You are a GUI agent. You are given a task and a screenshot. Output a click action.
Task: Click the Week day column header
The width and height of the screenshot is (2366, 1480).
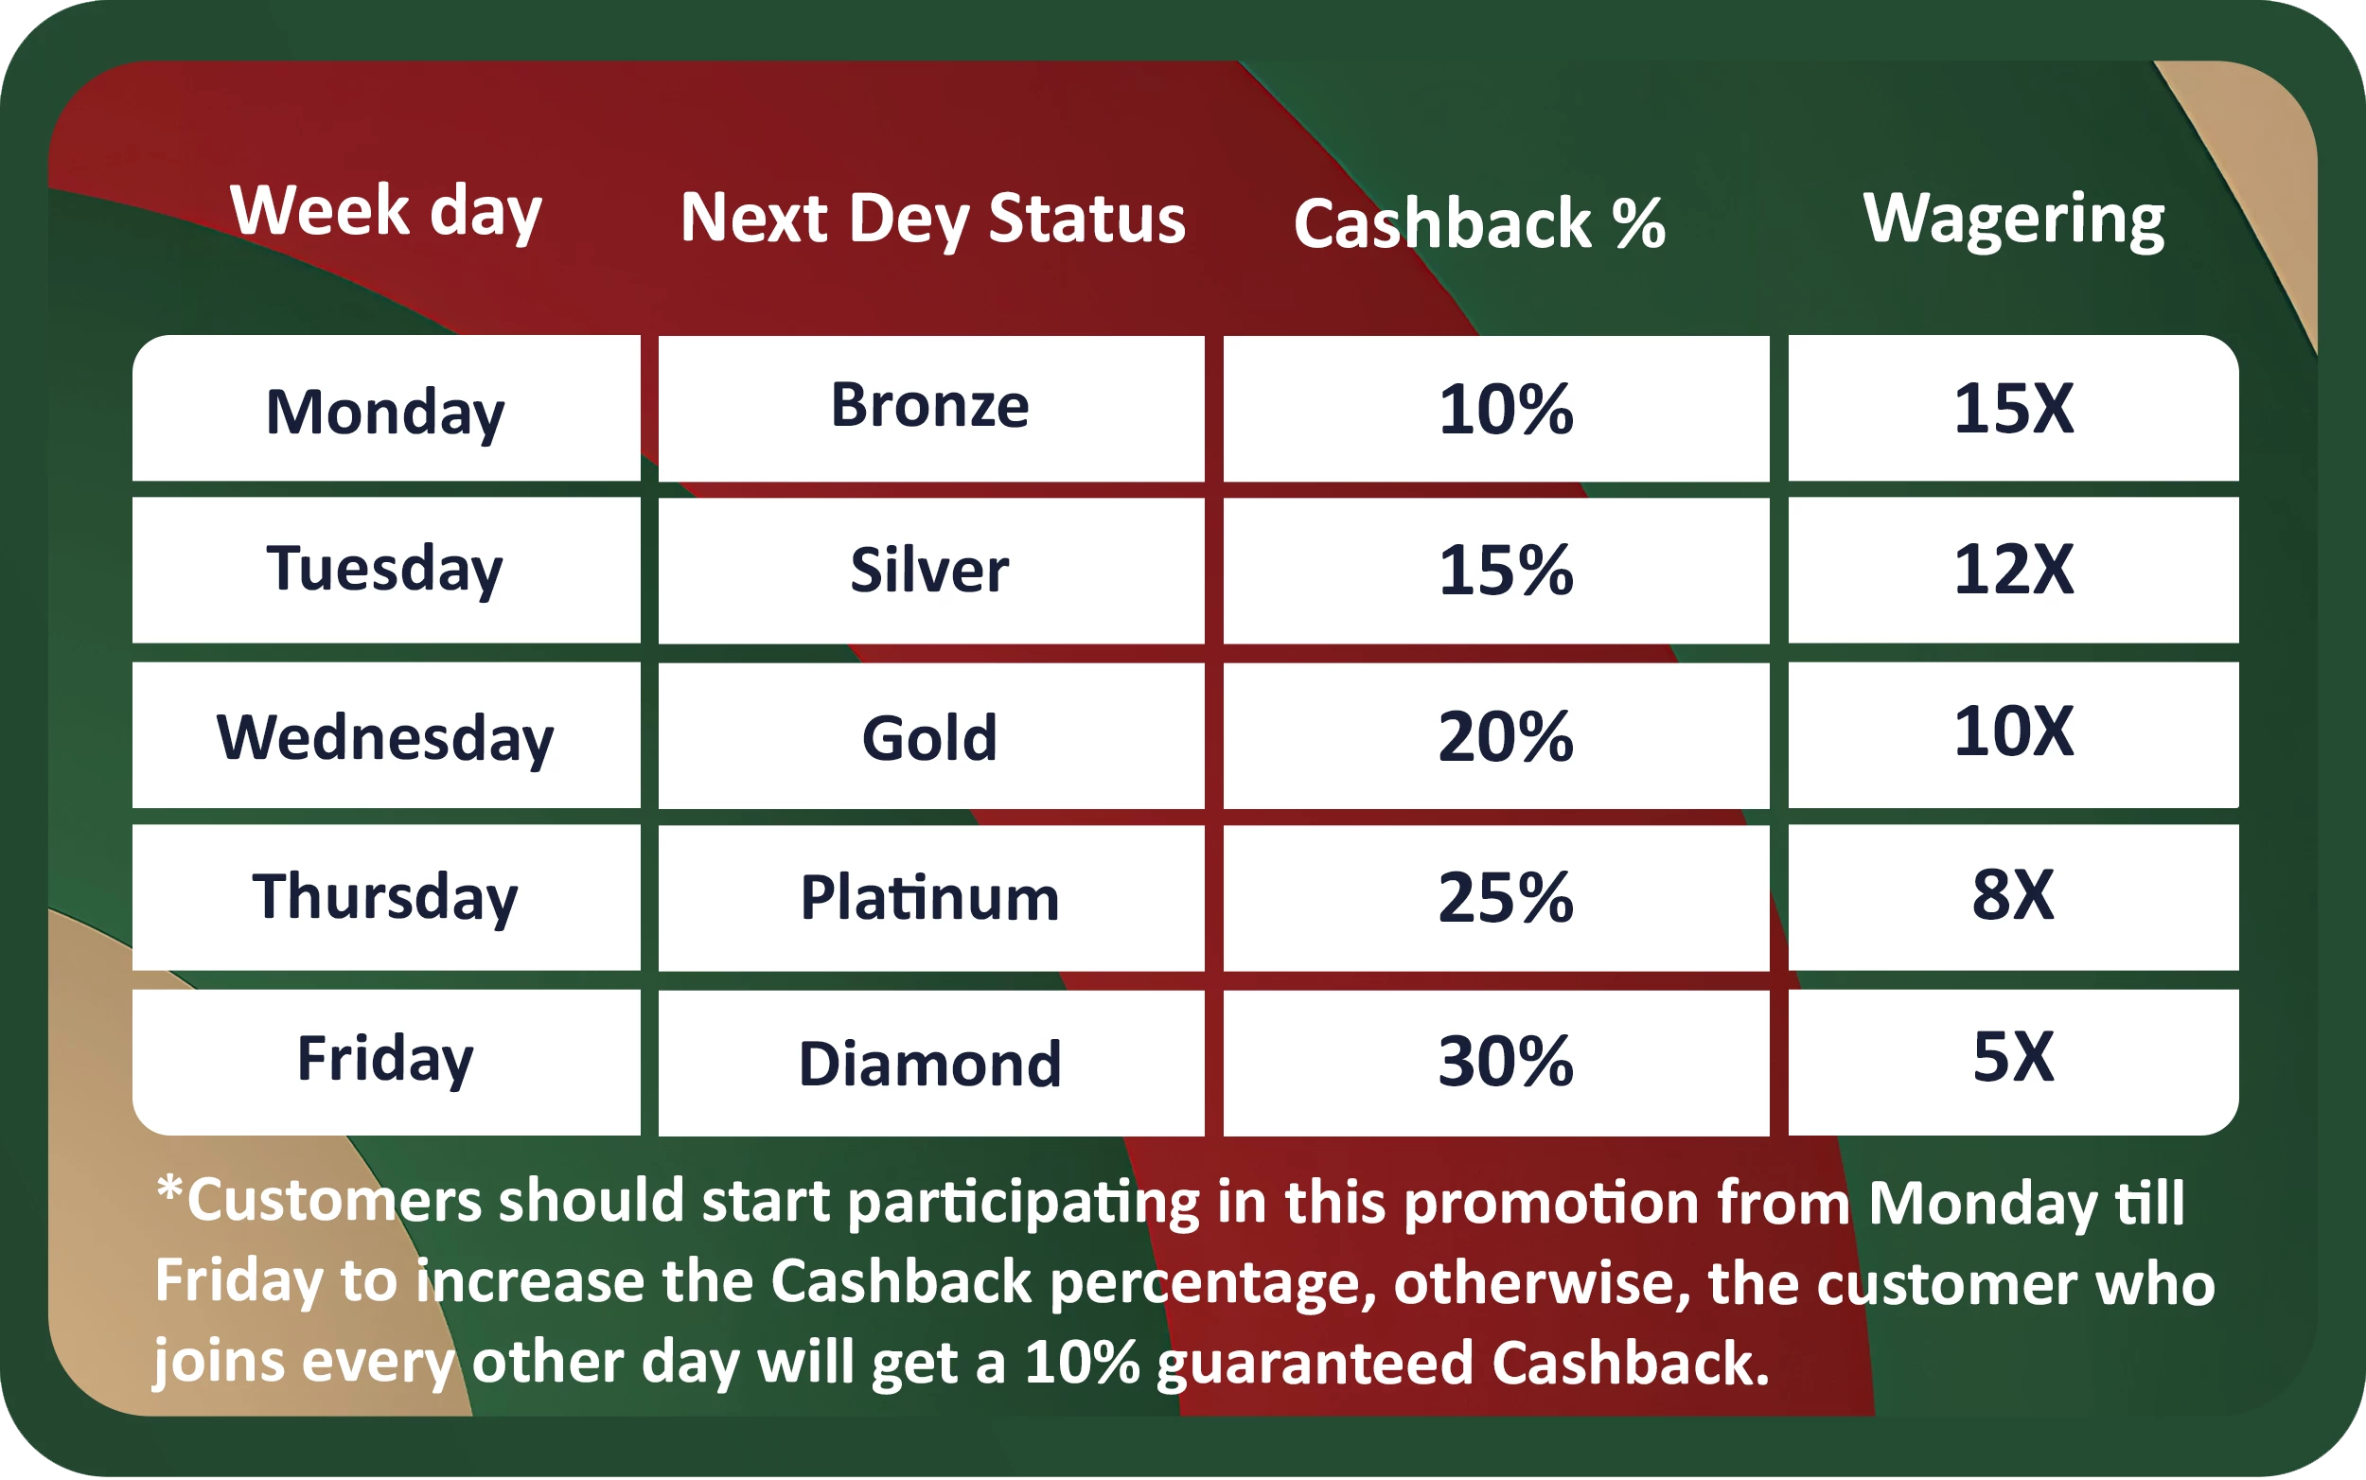tap(386, 211)
